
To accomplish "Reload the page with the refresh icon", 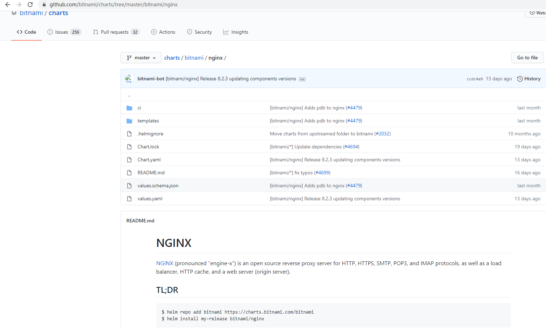I will coord(30,5).
